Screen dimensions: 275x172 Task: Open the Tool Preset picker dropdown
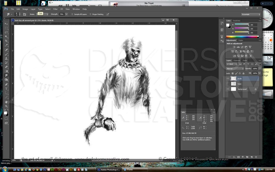(x=9, y=14)
